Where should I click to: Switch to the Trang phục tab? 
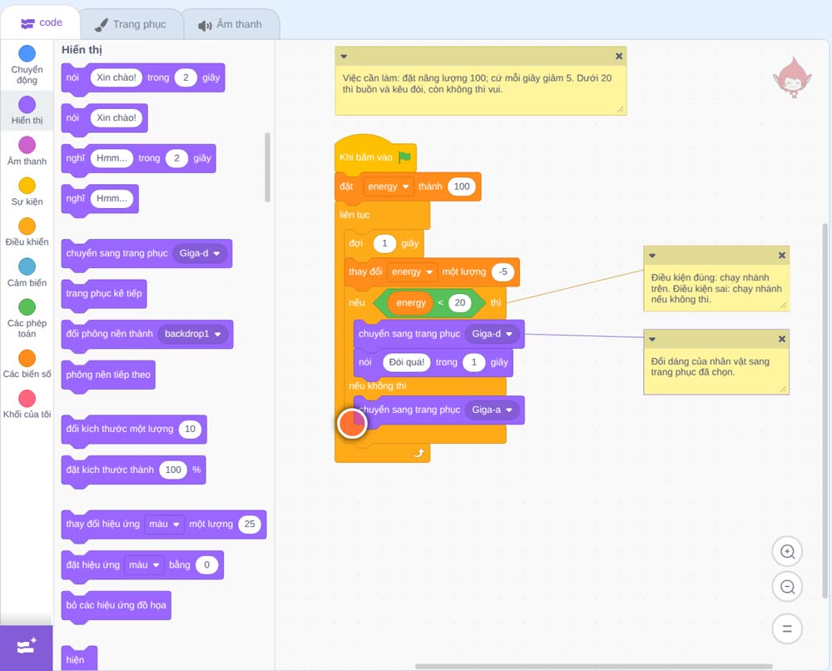(131, 24)
